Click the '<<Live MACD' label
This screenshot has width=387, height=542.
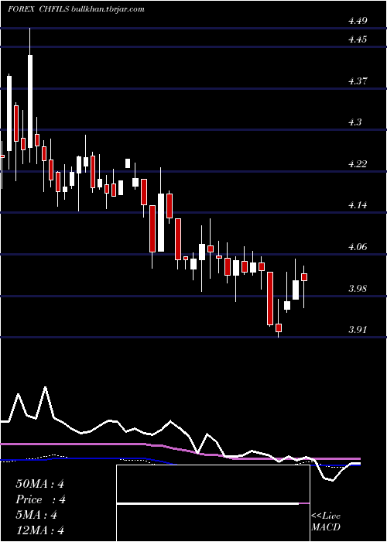click(x=326, y=522)
